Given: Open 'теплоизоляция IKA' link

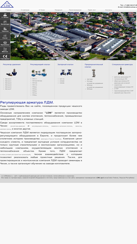Looking at the screenshot, I should pyautogui.click(x=121, y=79).
